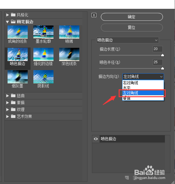
Task: Click the collapse filter gallery panel icon
Action: pos(94,15)
